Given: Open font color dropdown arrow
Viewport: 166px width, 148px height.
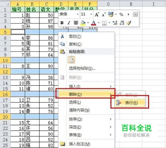Looking at the screenshot, I should pyautogui.click(x=99, y=23).
